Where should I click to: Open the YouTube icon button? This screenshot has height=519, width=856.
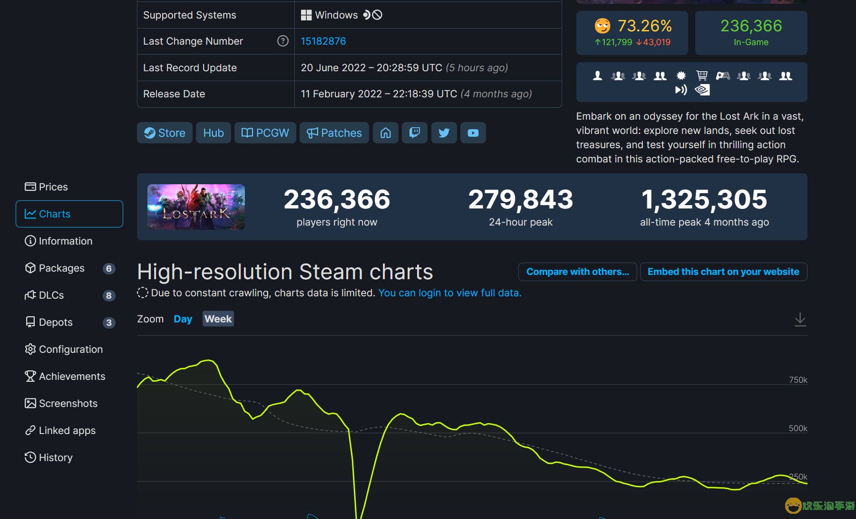473,133
